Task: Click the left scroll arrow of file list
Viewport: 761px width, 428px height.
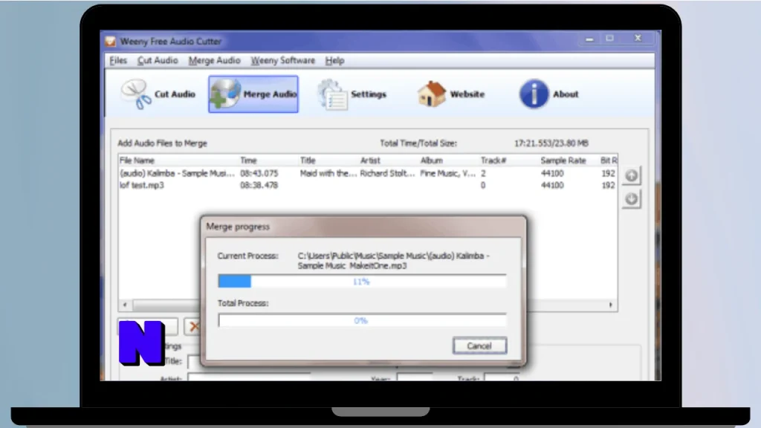Action: [125, 305]
